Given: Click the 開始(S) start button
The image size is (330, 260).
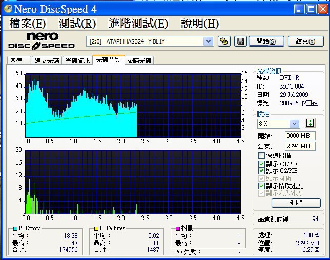Looking at the screenshot, I should [266, 41].
